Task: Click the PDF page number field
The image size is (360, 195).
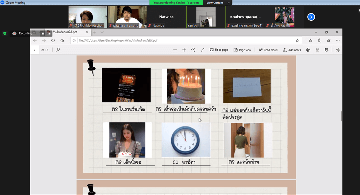Action: click(35, 50)
